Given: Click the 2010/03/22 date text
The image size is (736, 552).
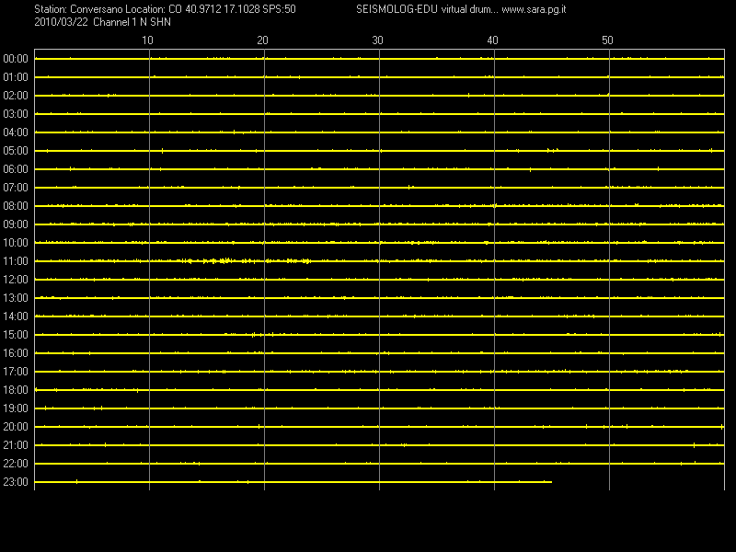Looking at the screenshot, I should (61, 22).
